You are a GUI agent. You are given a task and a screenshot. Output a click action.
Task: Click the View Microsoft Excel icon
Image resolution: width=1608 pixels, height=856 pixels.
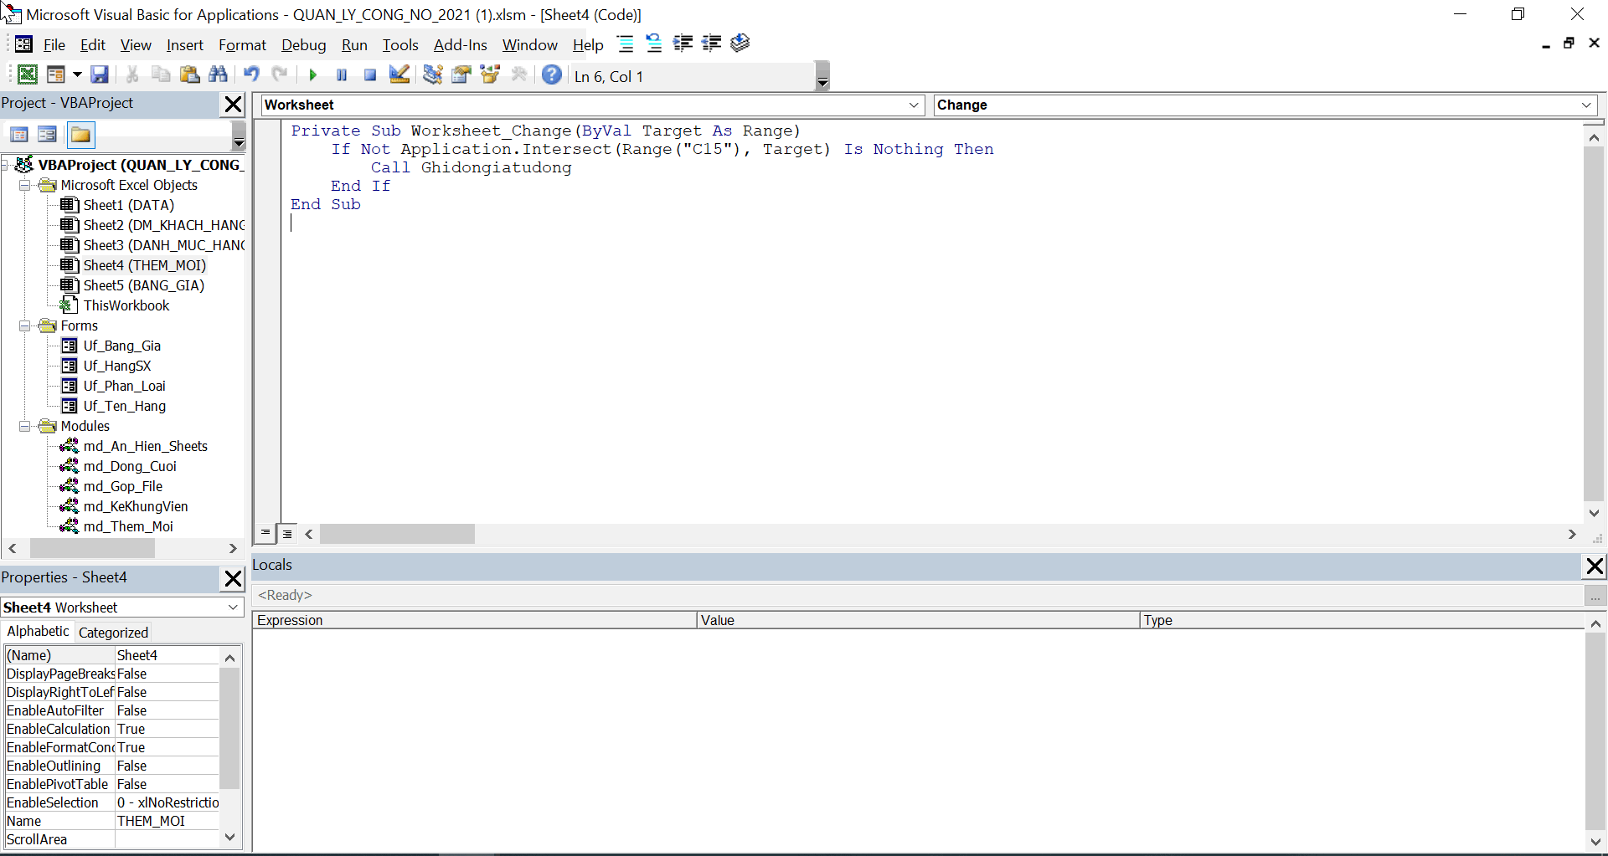28,75
